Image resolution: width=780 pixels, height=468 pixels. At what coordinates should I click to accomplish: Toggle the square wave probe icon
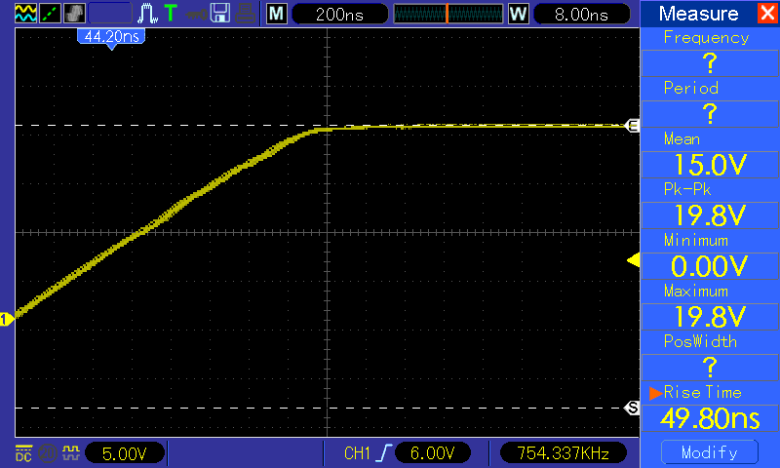(x=71, y=453)
